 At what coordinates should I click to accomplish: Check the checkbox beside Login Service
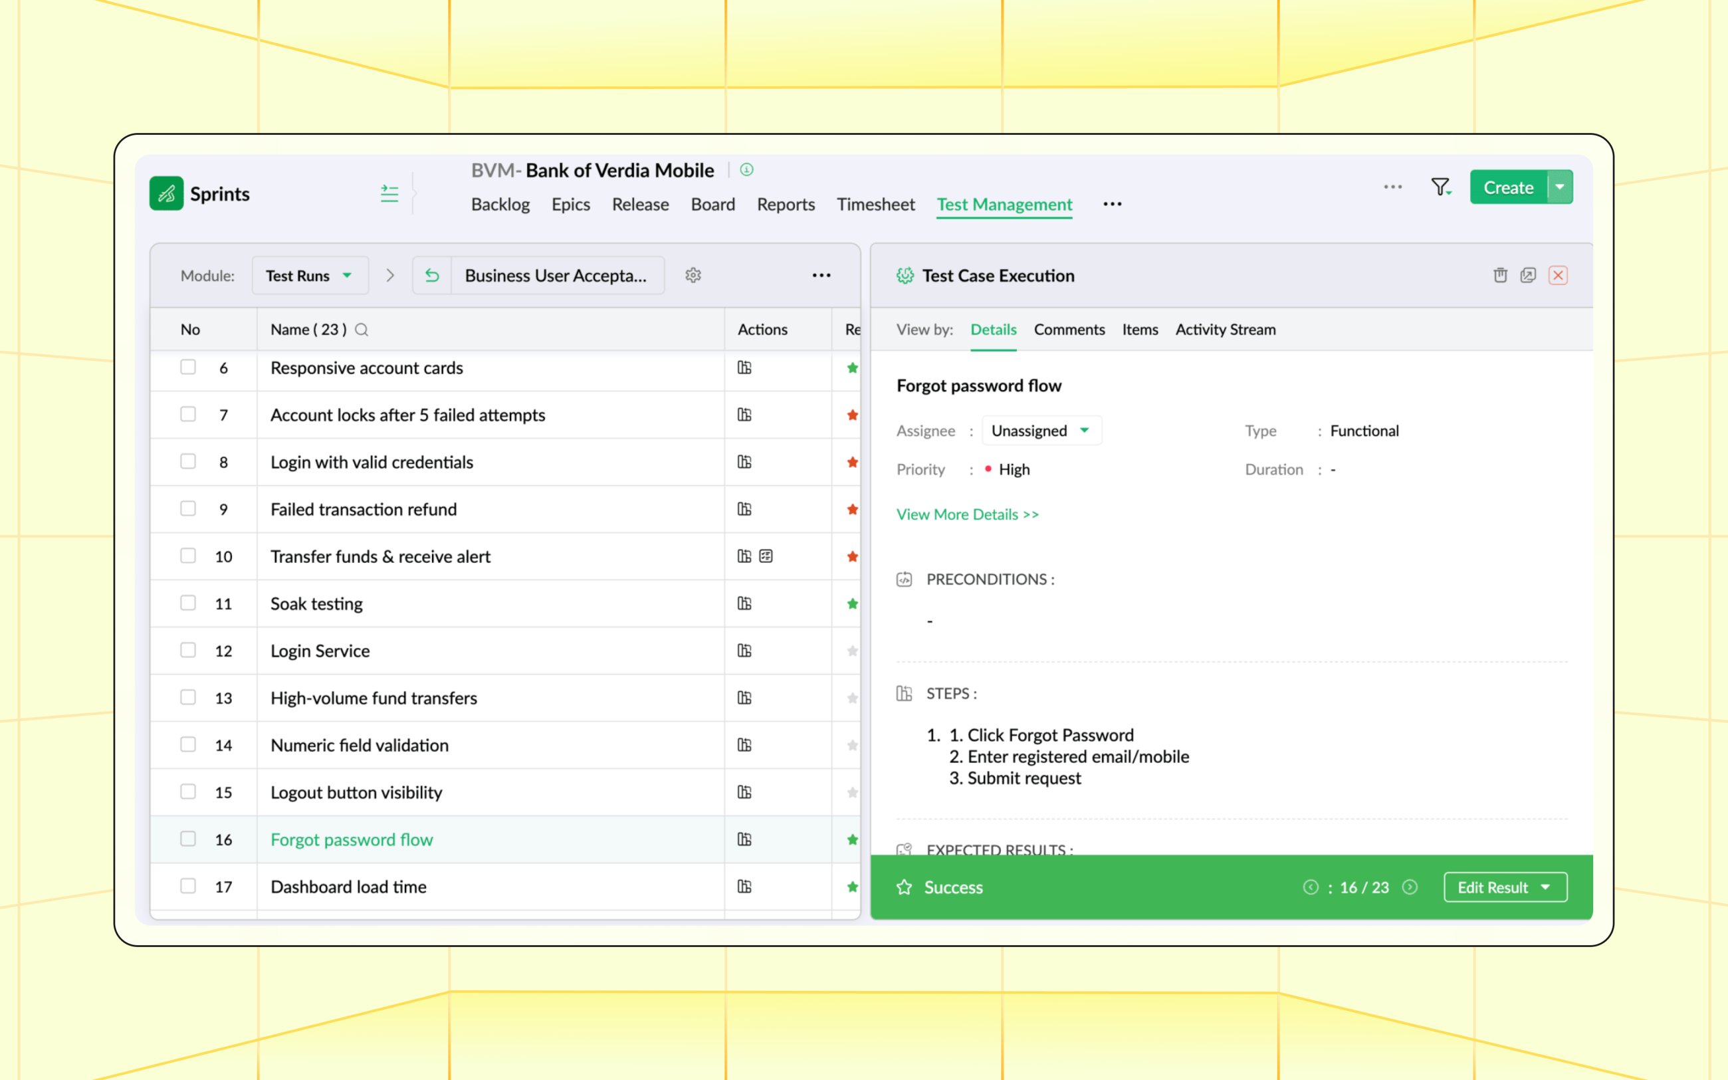pyautogui.click(x=188, y=650)
